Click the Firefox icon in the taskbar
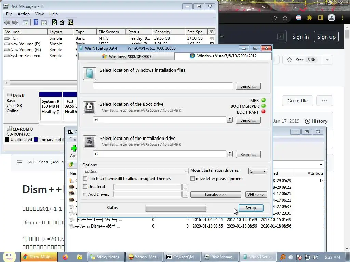Image resolution: width=350 pixels, height=262 pixels. pos(65,257)
